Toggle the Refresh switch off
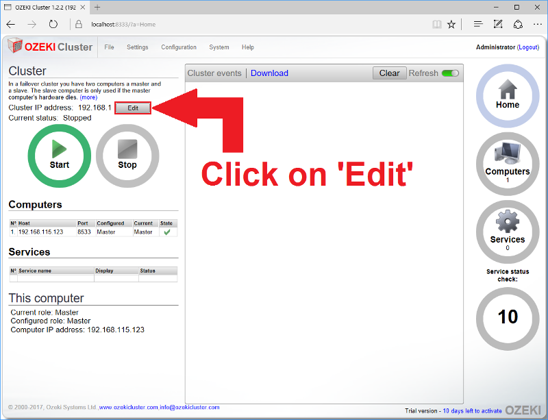This screenshot has height=420, width=548. tap(450, 73)
